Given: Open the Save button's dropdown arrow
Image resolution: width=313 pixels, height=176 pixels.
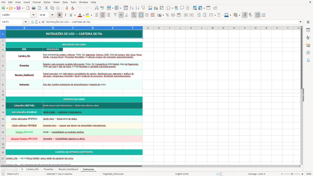Looking at the screenshot, I should point(22,8).
